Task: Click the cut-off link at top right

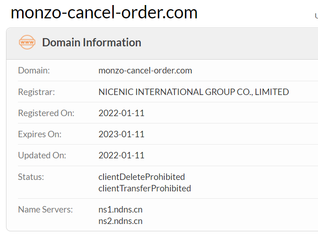Action: (316, 16)
